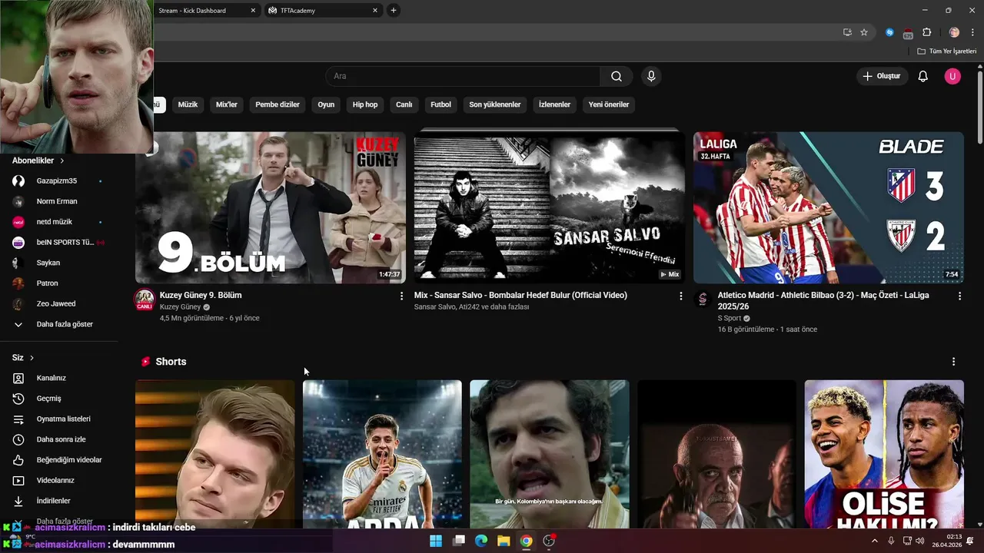Open options menu for Sansar Salvo mix

(680, 296)
